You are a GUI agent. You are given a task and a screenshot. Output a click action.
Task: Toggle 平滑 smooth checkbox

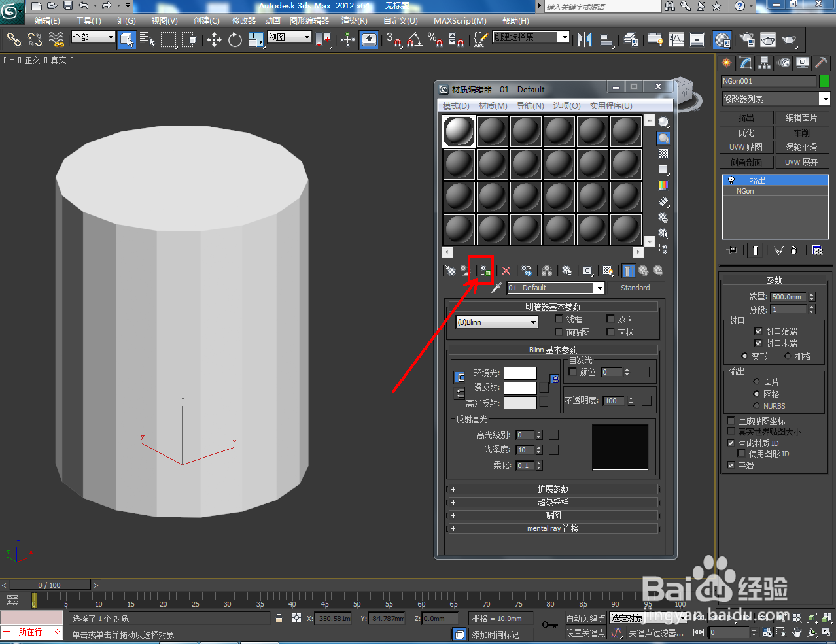pyautogui.click(x=731, y=466)
